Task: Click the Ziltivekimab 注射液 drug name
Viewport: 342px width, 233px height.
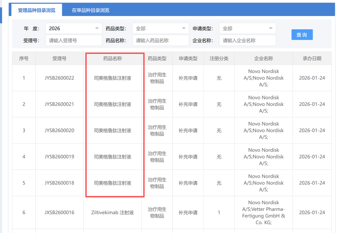Action: [112, 213]
